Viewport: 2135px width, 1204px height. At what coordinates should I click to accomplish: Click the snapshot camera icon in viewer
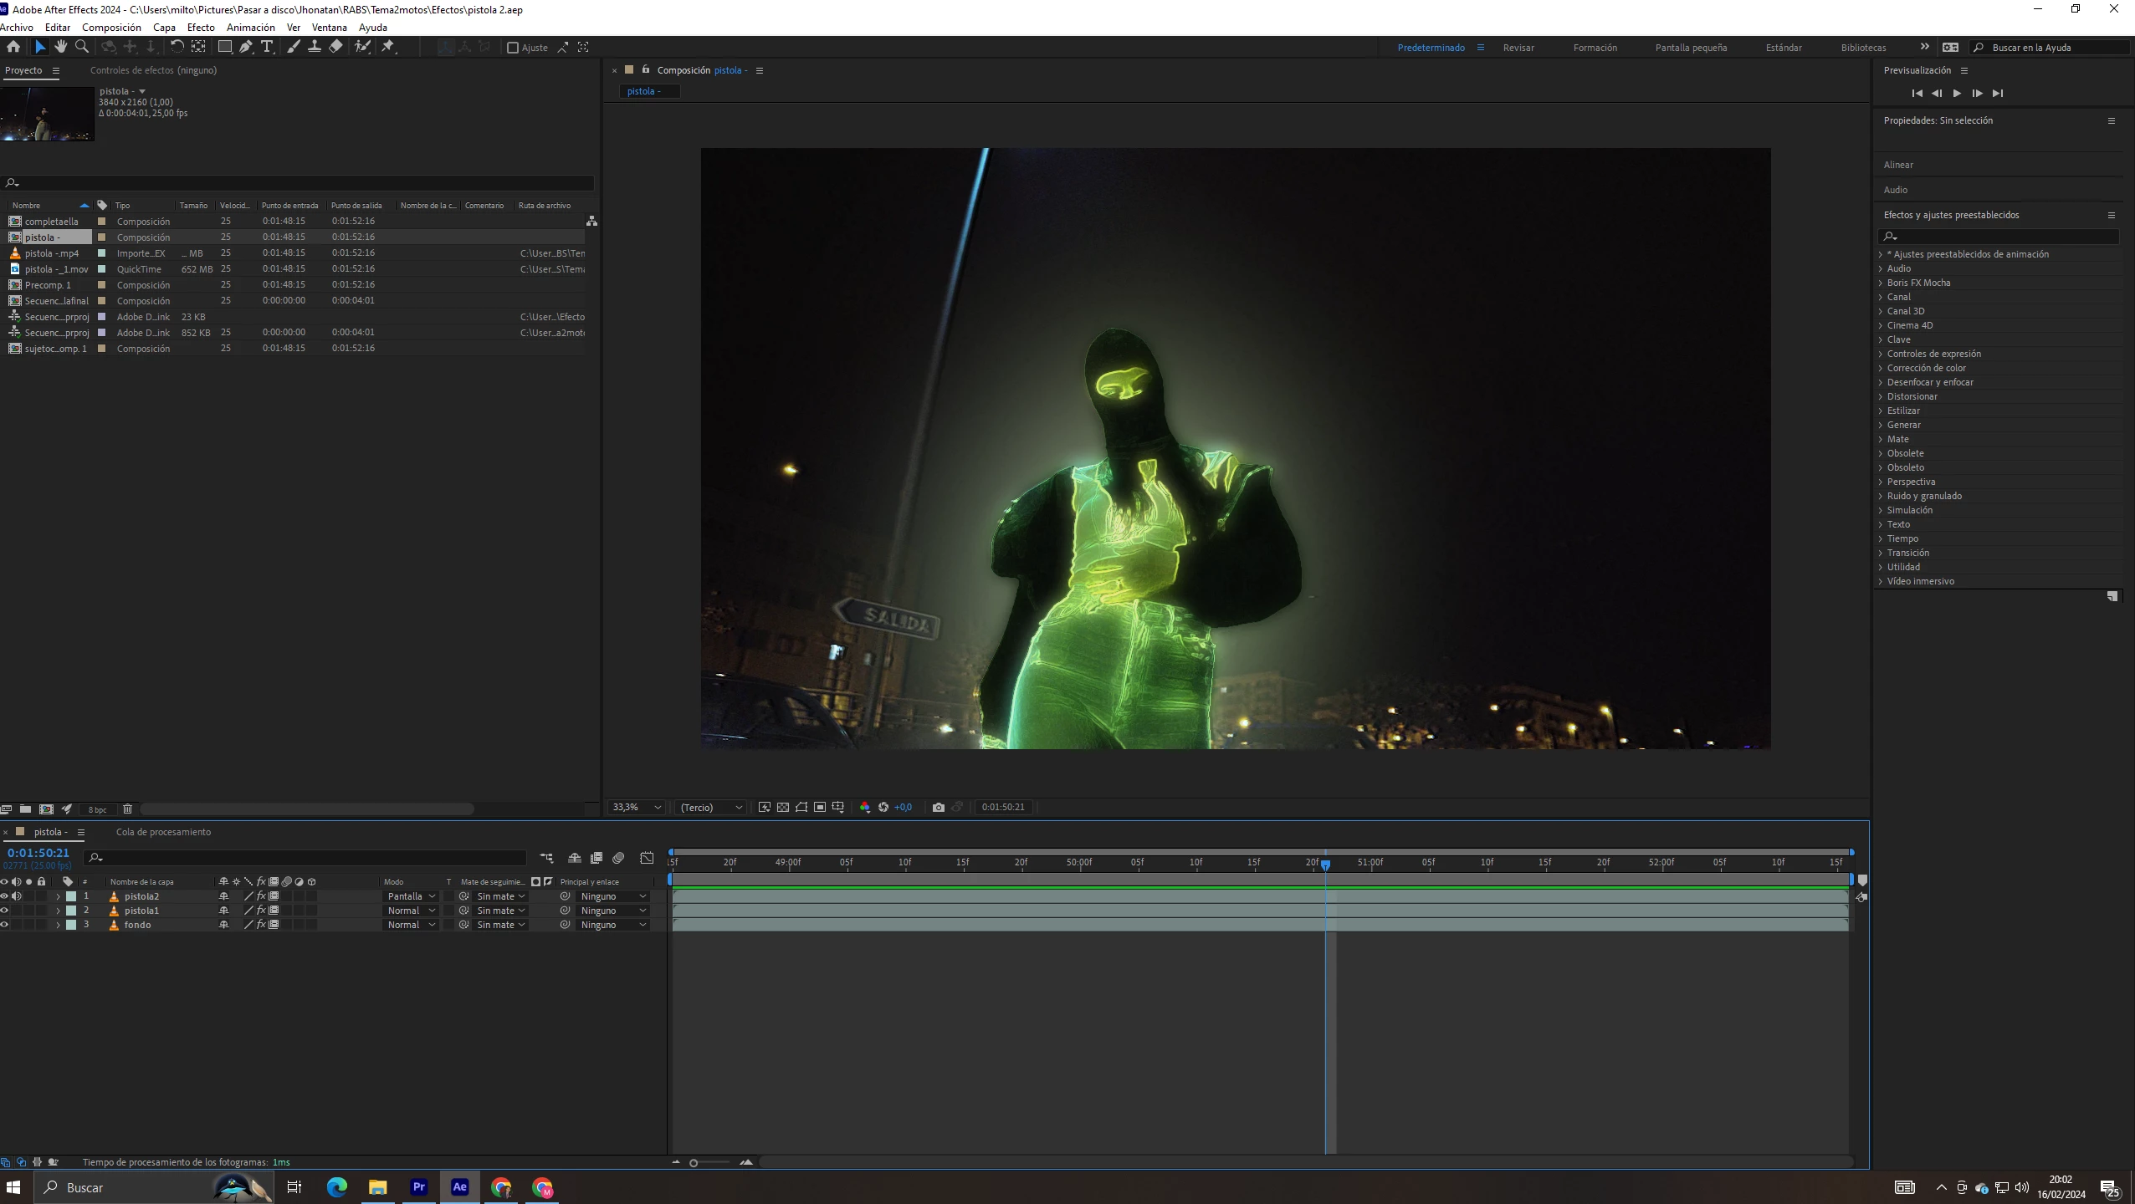click(939, 807)
